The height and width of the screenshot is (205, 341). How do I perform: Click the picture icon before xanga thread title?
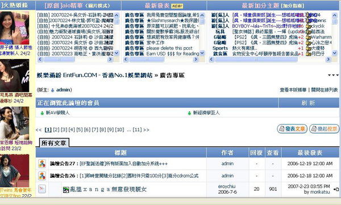tap(66, 190)
